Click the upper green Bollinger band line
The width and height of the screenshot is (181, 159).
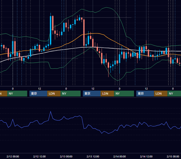point(106,7)
